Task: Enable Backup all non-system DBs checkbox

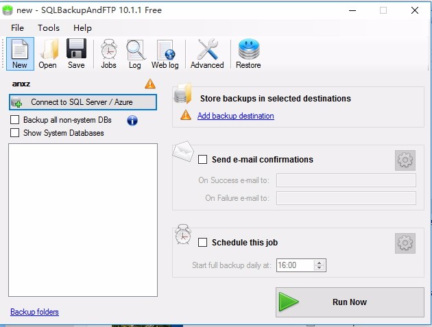Action: (14, 120)
